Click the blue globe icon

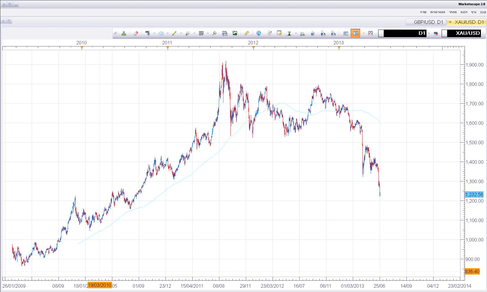(259, 33)
